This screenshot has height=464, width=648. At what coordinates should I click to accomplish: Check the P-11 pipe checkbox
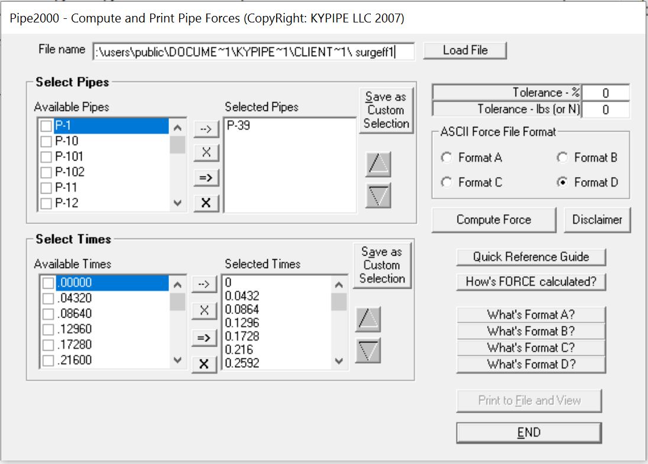pyautogui.click(x=46, y=188)
